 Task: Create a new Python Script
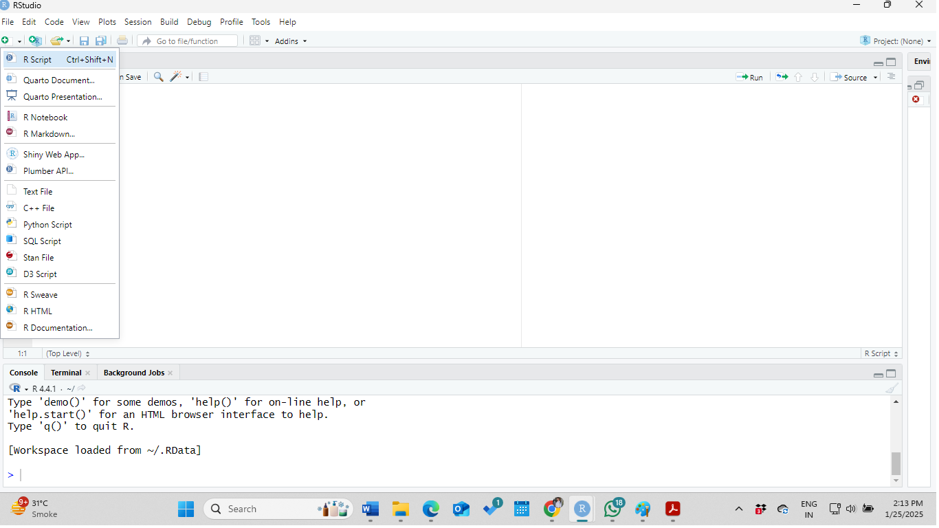point(60,225)
